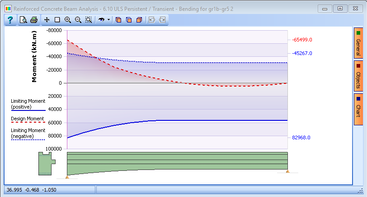This screenshot has height=197, width=367.
Task: Open print preview from the toolbar
Action: 23,20
